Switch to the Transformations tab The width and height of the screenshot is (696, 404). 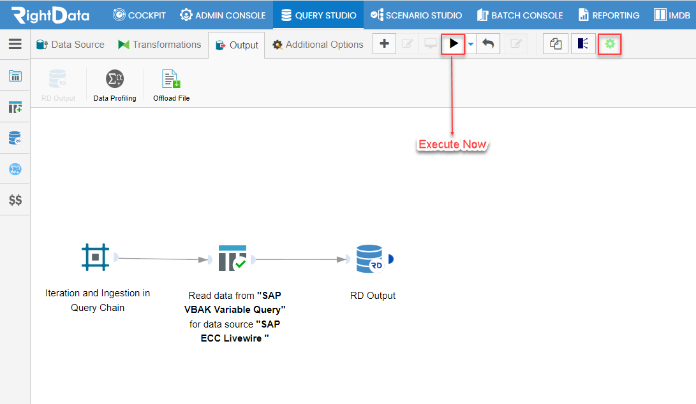159,45
